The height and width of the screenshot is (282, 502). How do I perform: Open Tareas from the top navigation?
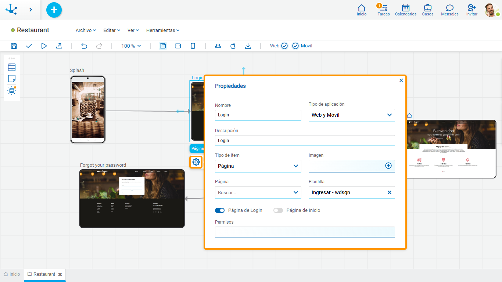pyautogui.click(x=383, y=10)
